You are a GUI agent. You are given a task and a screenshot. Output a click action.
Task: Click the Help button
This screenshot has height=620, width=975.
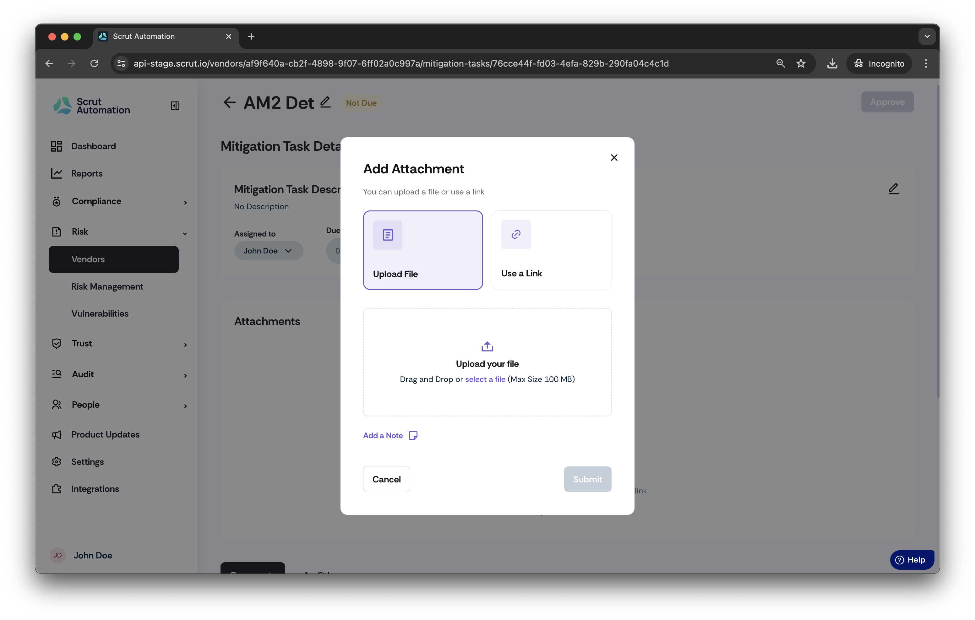pos(912,560)
